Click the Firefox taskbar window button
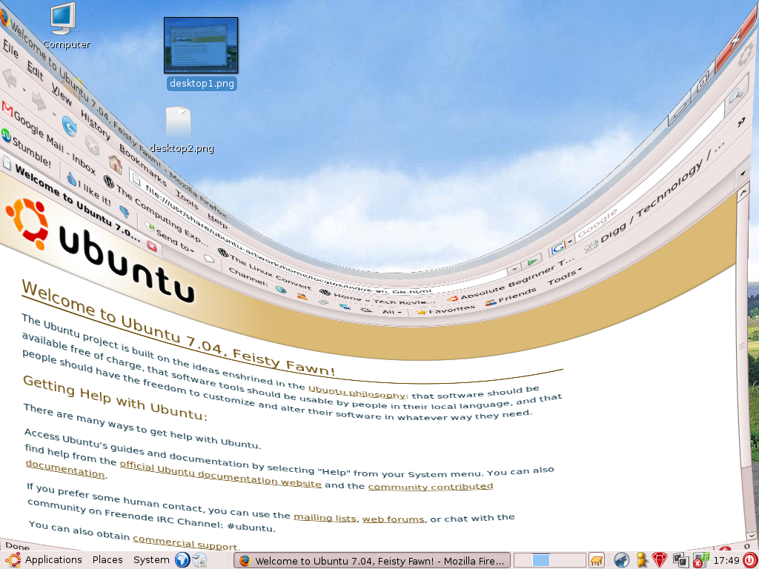The height and width of the screenshot is (569, 759). pos(372,560)
